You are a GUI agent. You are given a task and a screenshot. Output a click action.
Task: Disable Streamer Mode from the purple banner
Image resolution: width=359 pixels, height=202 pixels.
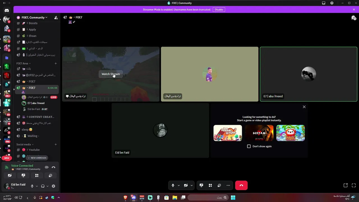tap(219, 10)
